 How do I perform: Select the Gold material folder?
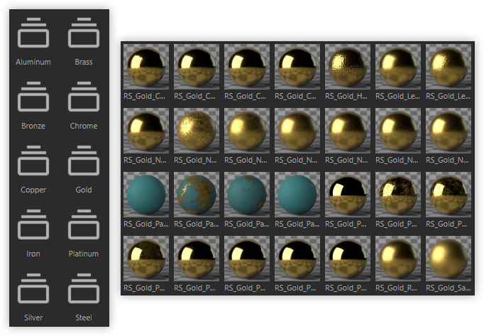click(84, 161)
